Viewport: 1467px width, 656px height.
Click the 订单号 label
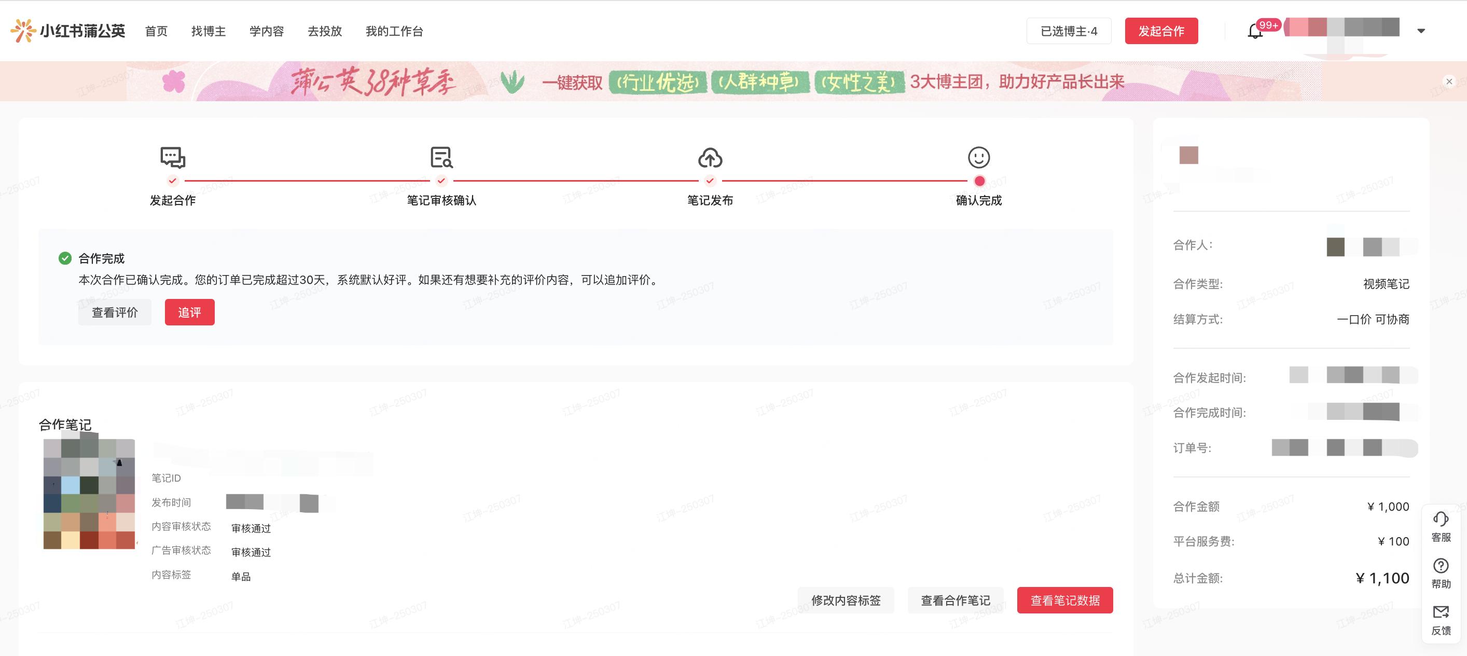tap(1192, 448)
